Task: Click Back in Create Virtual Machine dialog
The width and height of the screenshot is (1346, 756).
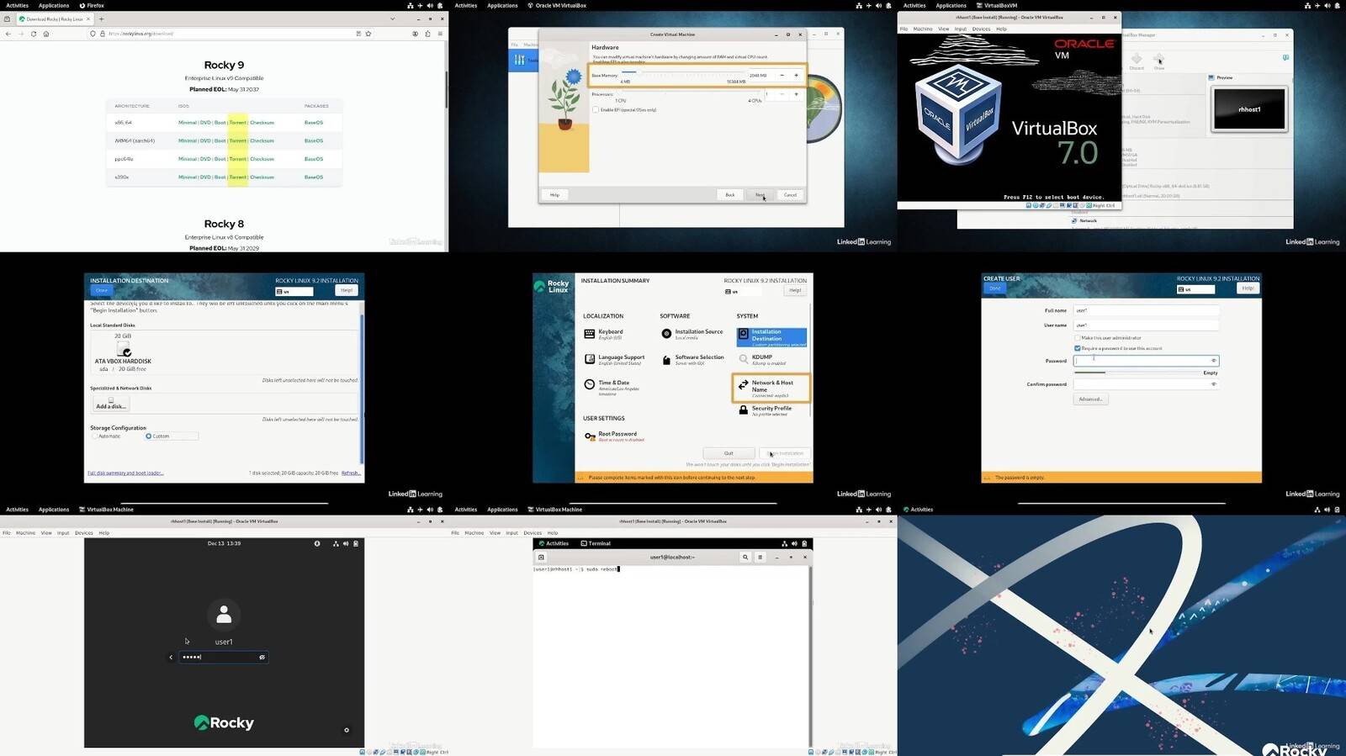Action: 730,195
